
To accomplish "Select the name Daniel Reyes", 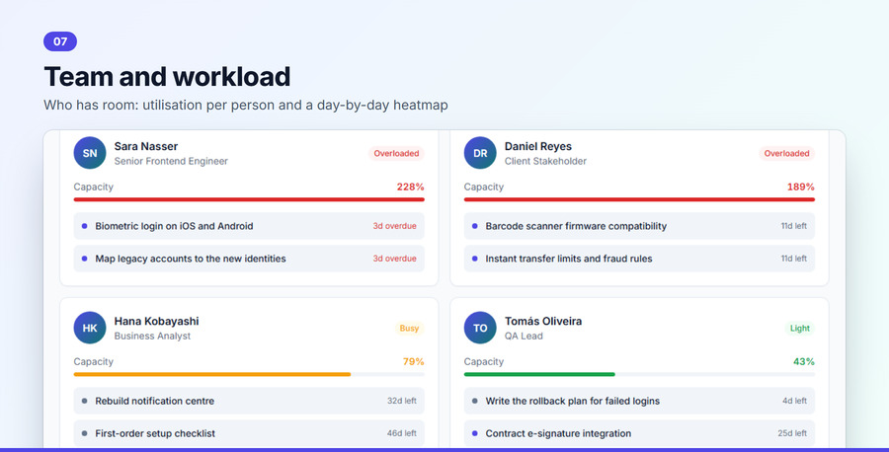I will tap(538, 146).
